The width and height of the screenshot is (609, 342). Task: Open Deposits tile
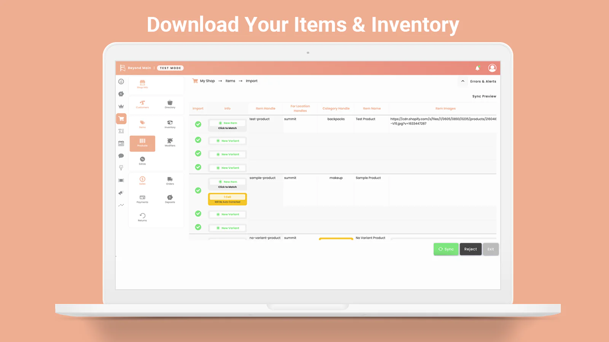(170, 199)
